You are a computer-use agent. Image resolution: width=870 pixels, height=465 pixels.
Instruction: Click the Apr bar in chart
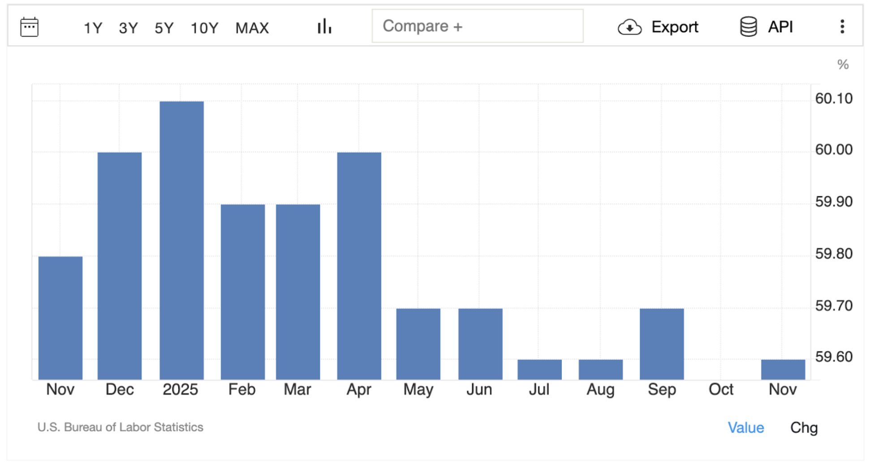pyautogui.click(x=359, y=266)
